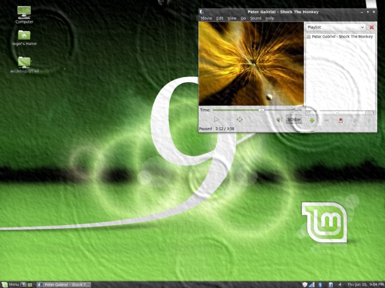This screenshot has width=385, height=288.
Task: Open the Mint Menu in the panel
Action: 11,284
